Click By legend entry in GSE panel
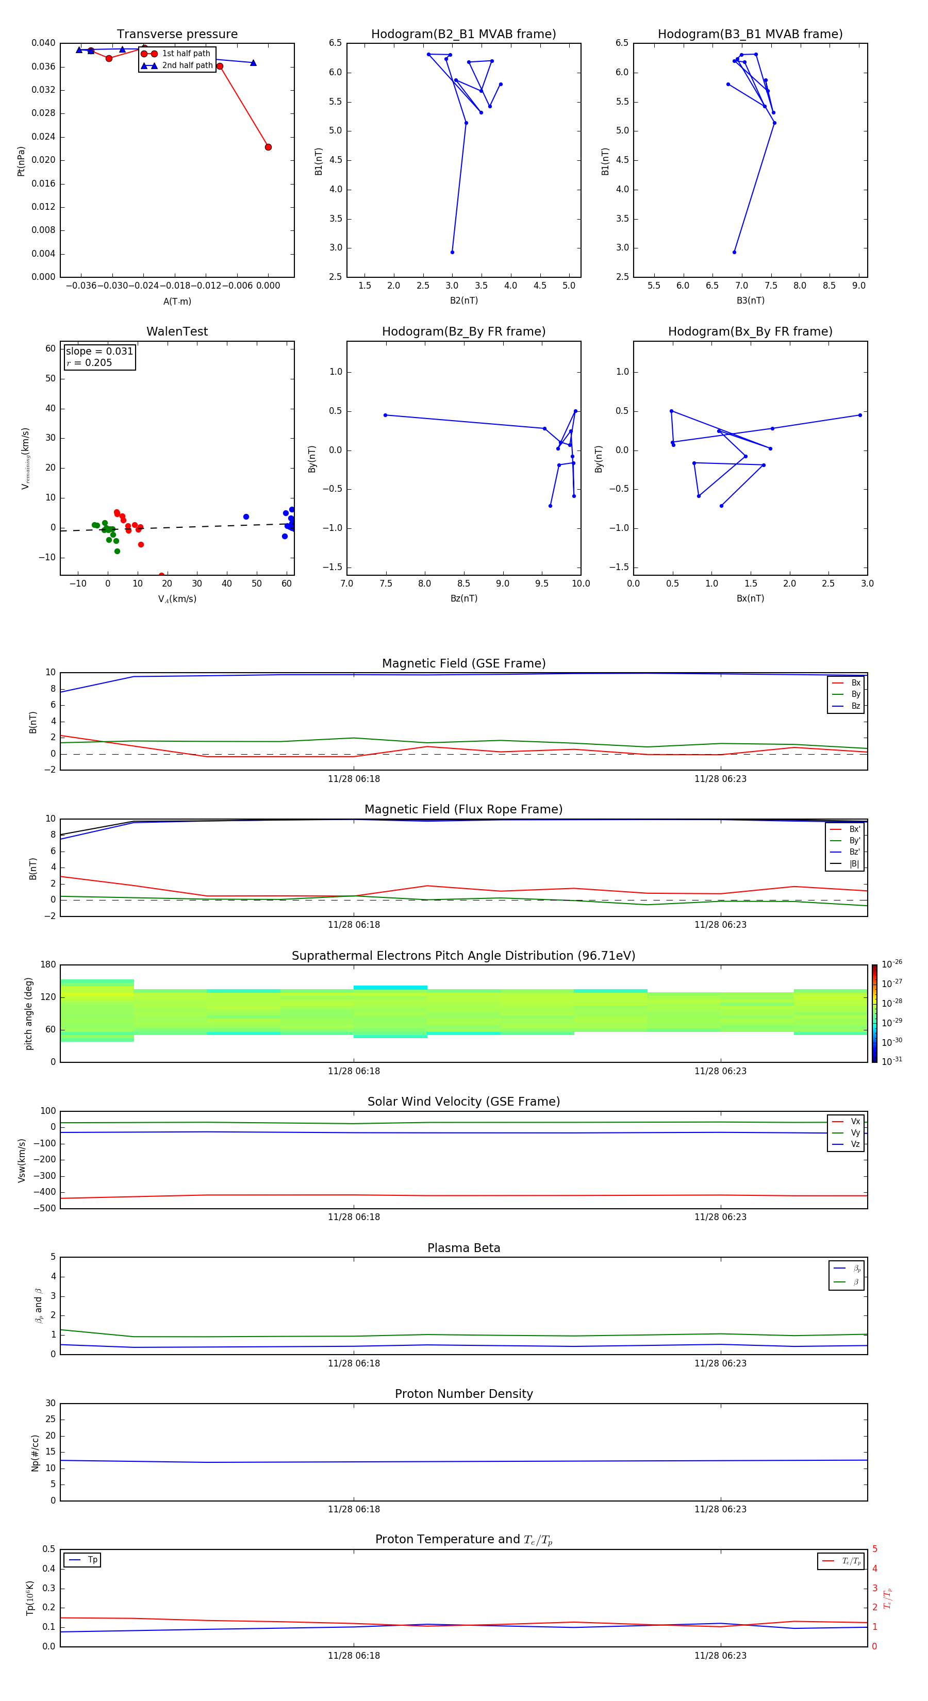Viewport: 928px width, 1701px height. point(846,695)
